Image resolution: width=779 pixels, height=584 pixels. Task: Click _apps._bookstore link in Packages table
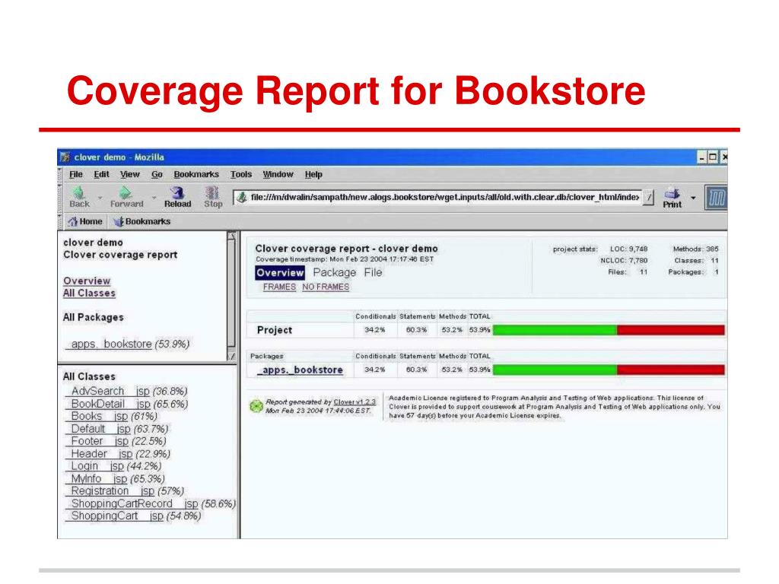(300, 370)
